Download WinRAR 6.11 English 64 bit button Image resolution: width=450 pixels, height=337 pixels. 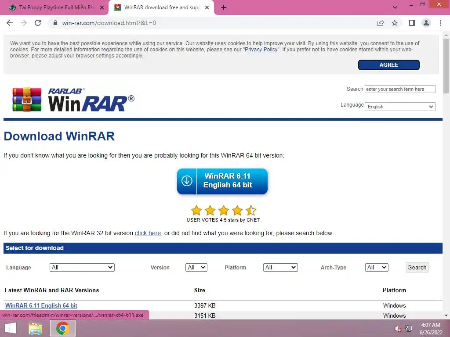coord(222,181)
